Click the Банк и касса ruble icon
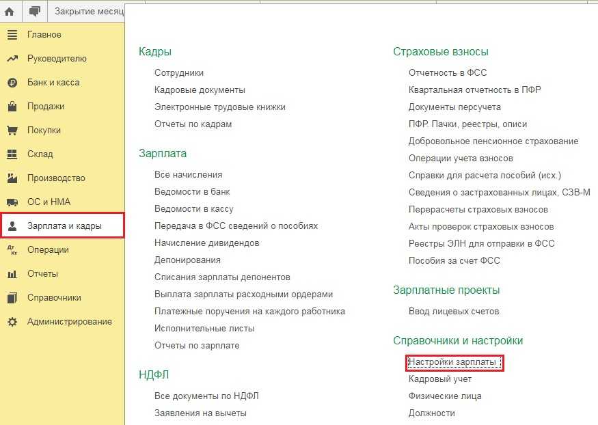Image resolution: width=598 pixels, height=425 pixels. (12, 83)
